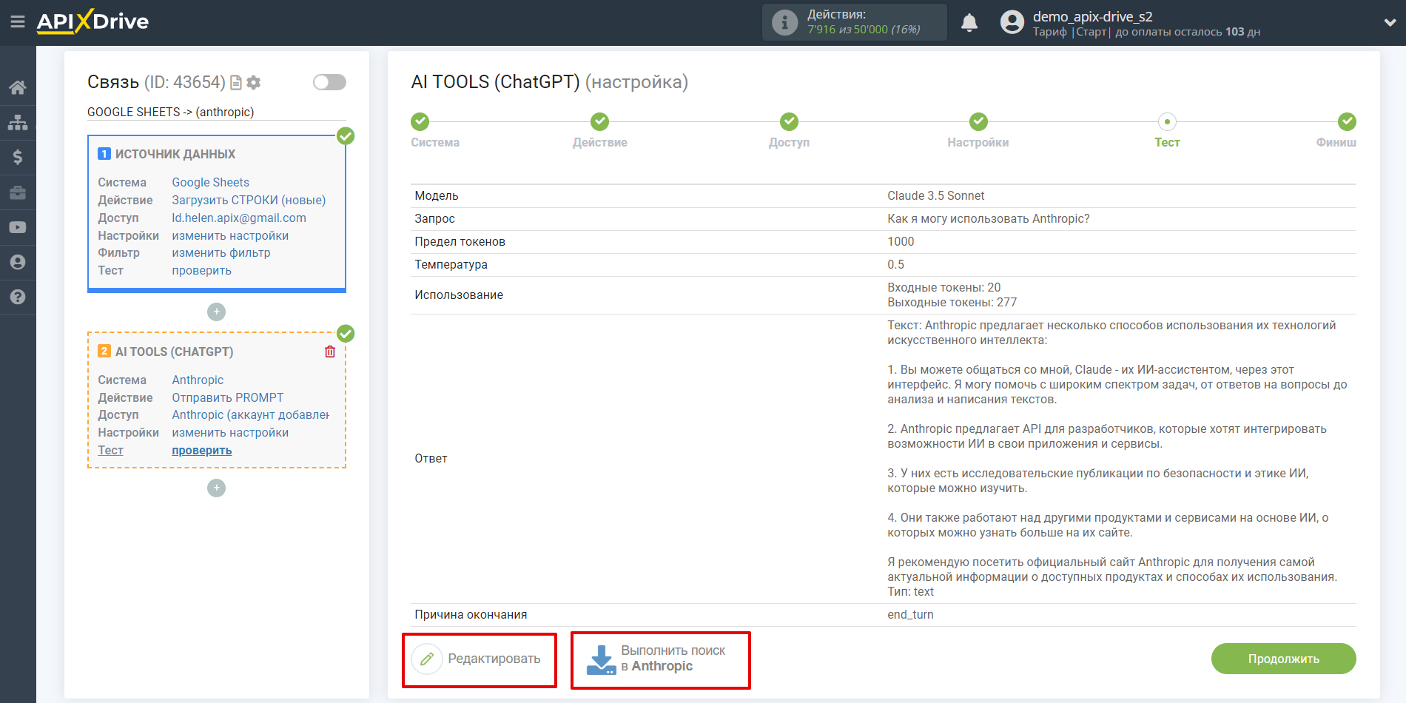Go to the Настройки step
The height and width of the screenshot is (703, 1406).
pyautogui.click(x=978, y=131)
